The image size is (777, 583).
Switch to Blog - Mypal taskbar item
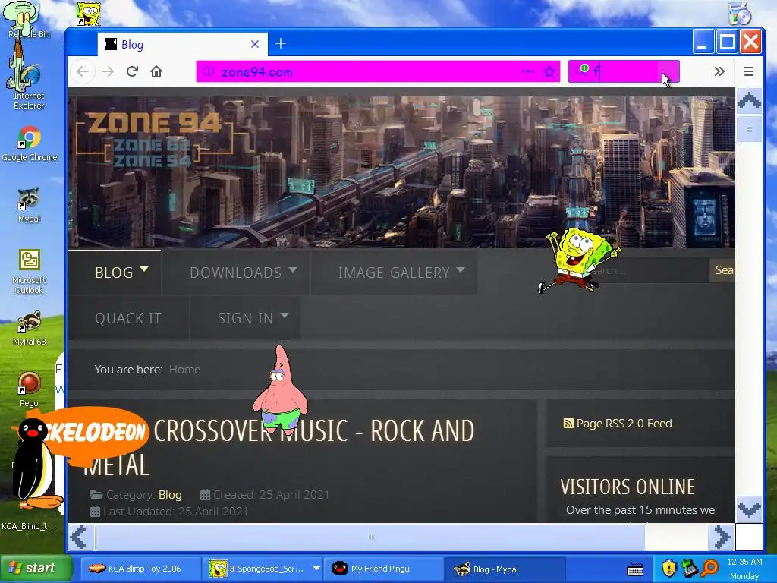pos(503,569)
